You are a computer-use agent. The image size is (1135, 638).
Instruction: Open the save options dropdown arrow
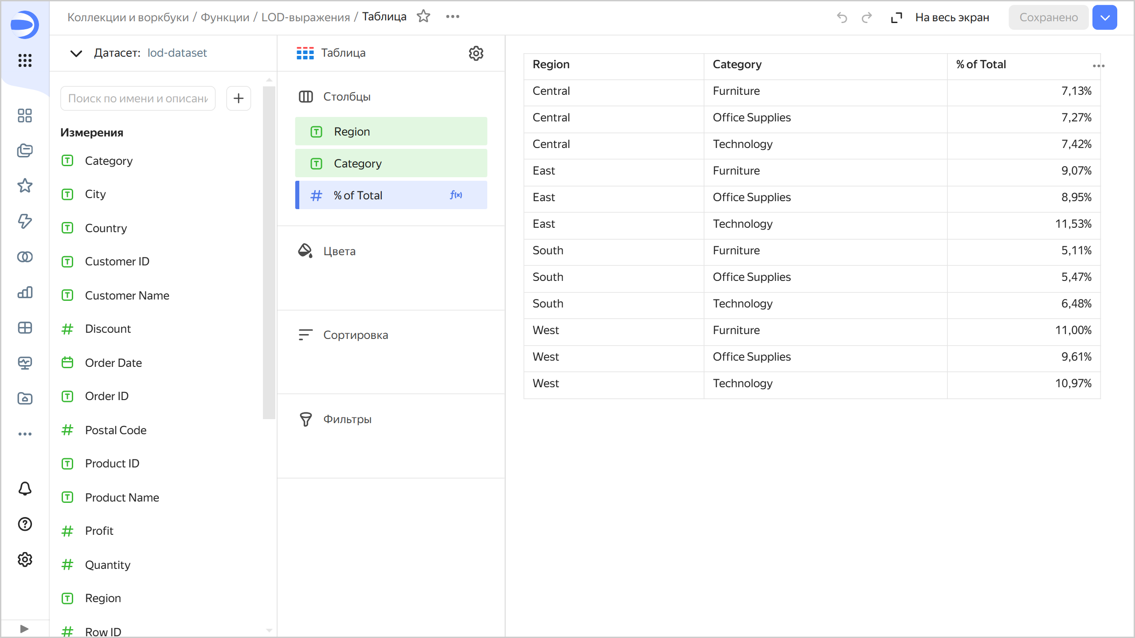pyautogui.click(x=1104, y=18)
